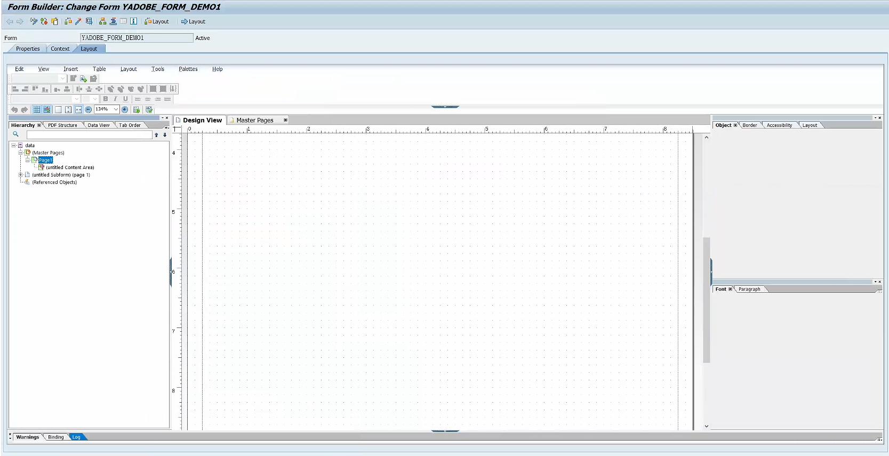The width and height of the screenshot is (889, 456).
Task: Click the wand activate icon in toolbar
Action: 78,21
